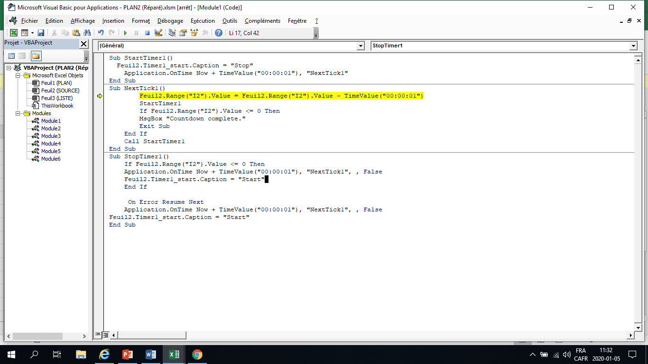Undo the last edit via toolbar

[x=101, y=33]
